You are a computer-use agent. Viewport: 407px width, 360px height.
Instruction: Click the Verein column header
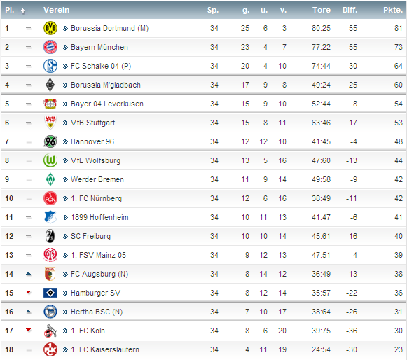pos(56,10)
